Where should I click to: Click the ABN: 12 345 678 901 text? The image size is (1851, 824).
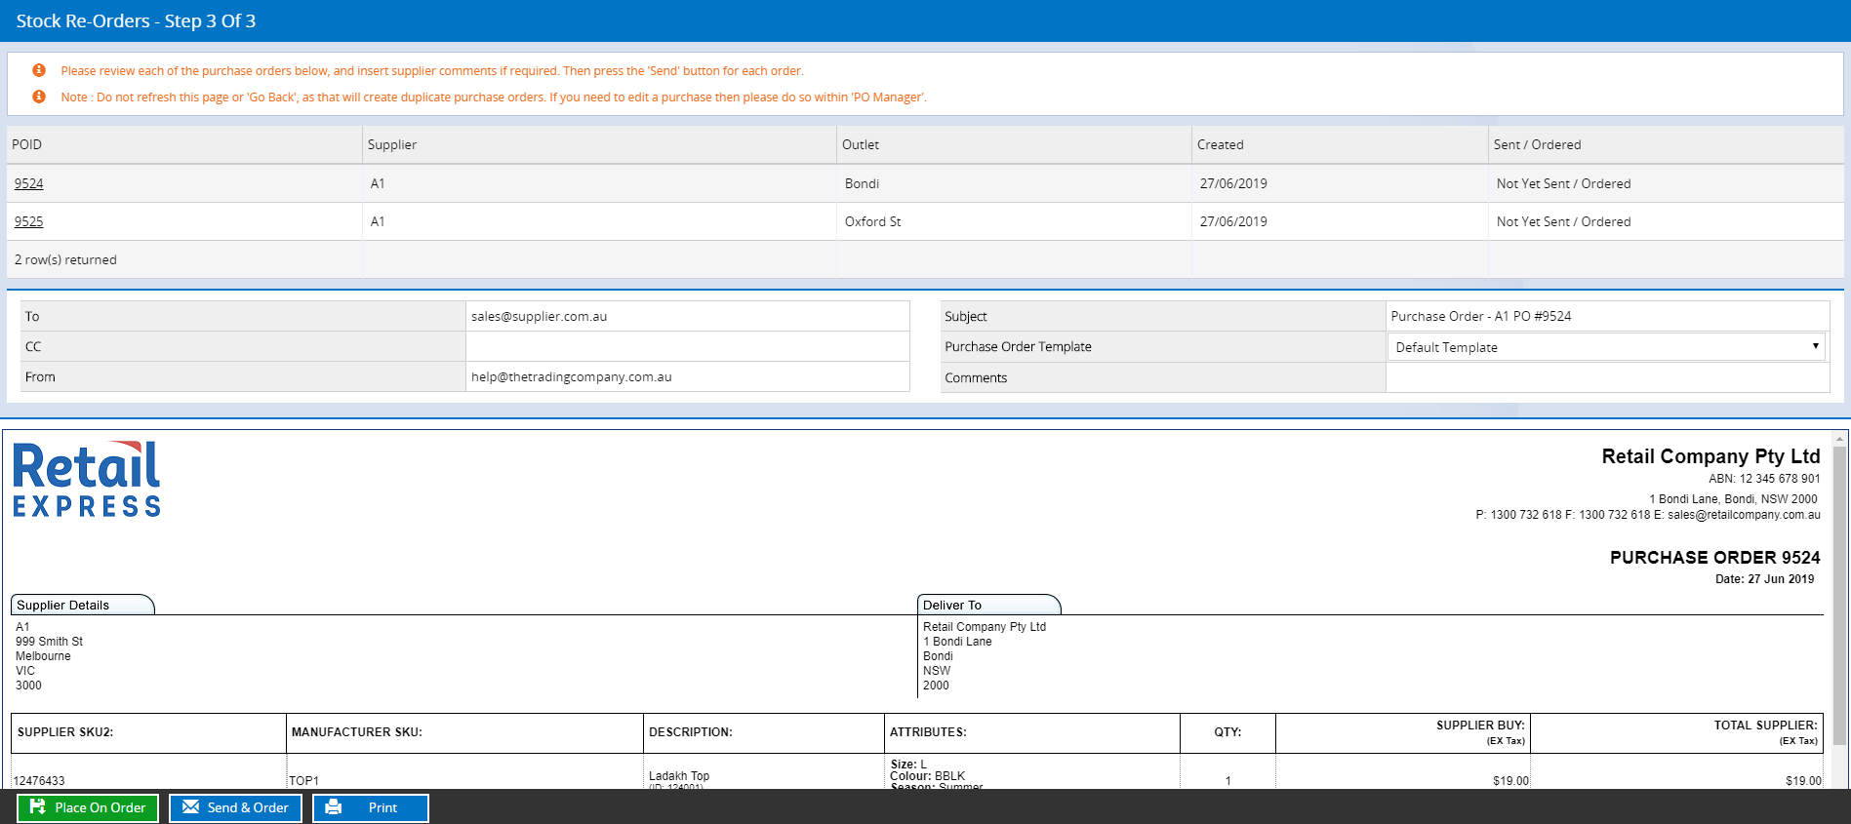[1764, 479]
